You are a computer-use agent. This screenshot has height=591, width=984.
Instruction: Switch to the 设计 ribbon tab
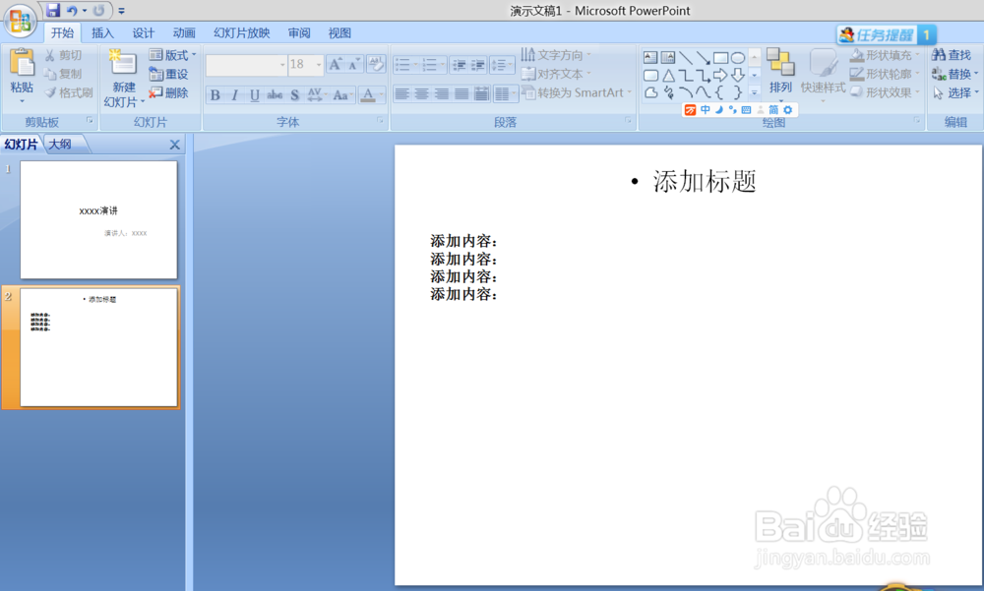click(x=143, y=33)
